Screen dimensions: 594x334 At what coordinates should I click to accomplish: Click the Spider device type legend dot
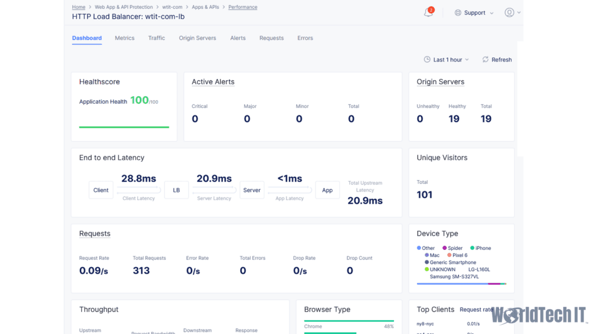click(x=444, y=248)
